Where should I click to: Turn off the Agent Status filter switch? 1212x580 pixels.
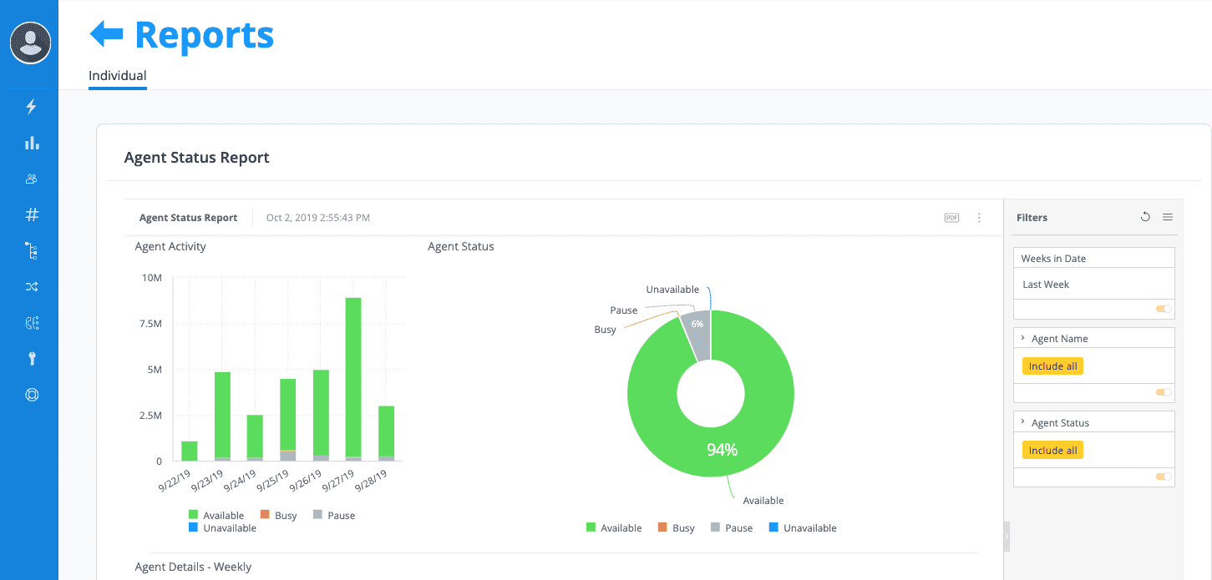pos(1164,477)
